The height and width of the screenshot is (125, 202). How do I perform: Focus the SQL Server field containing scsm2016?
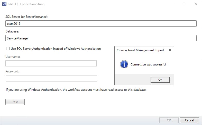coord(101,23)
